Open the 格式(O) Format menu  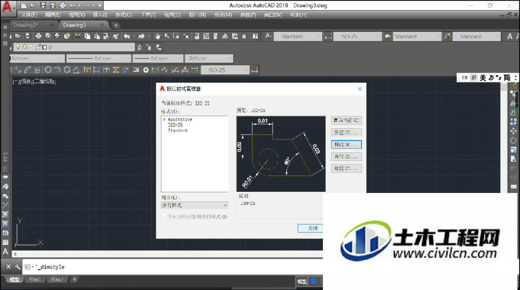(x=124, y=15)
